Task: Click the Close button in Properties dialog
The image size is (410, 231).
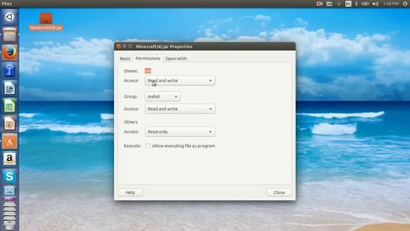Action: (279, 193)
